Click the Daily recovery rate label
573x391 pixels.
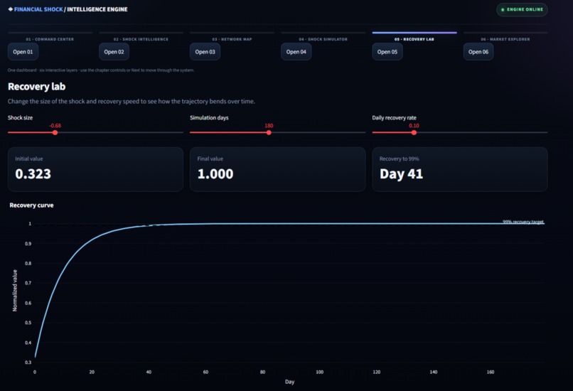pyautogui.click(x=395, y=118)
